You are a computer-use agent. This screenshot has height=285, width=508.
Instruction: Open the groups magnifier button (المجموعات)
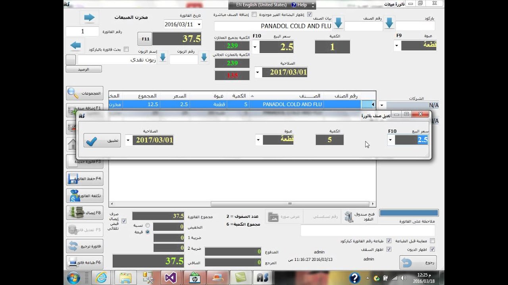pyautogui.click(x=85, y=93)
